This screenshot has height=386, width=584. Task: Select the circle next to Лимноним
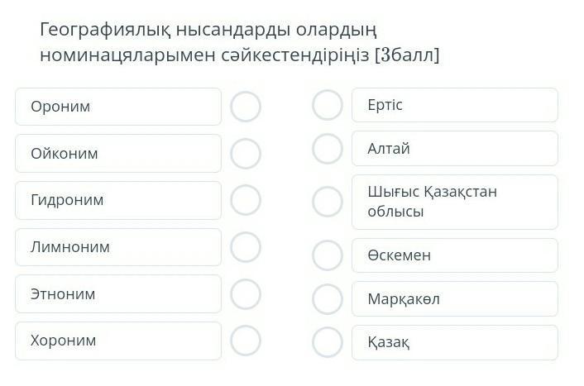[246, 246]
